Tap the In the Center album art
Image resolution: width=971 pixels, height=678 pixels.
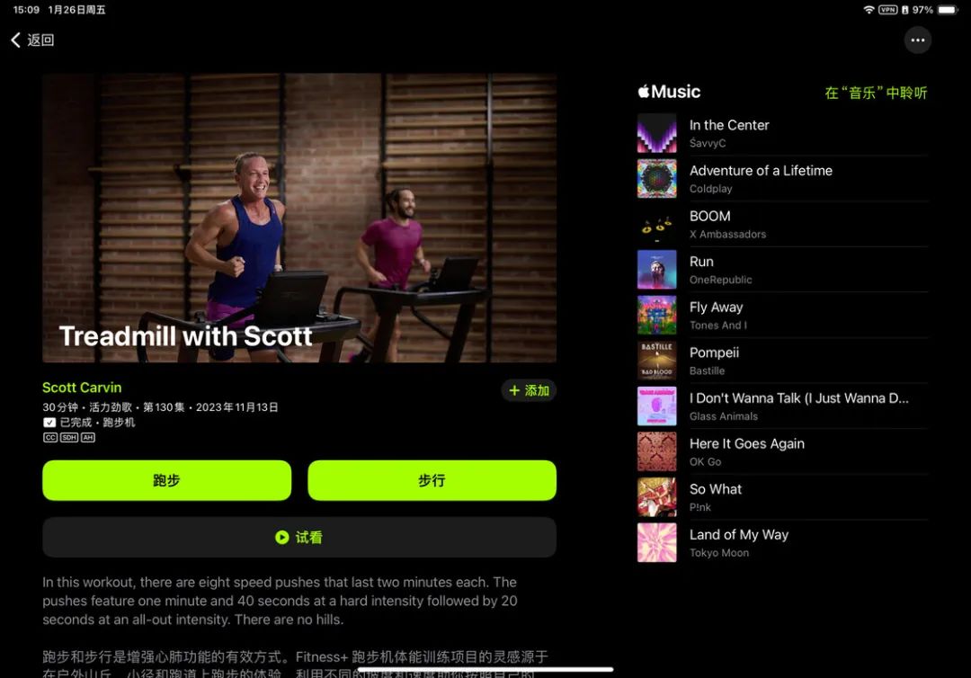click(656, 133)
